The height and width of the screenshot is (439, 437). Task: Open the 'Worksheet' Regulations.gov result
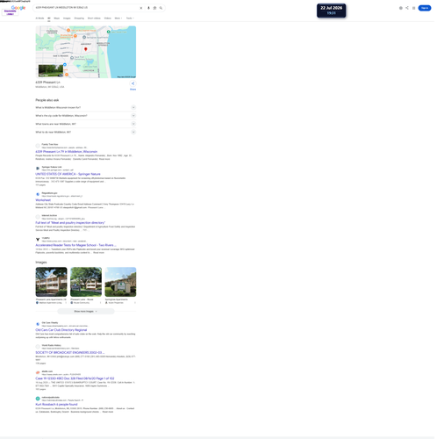[x=43, y=200]
